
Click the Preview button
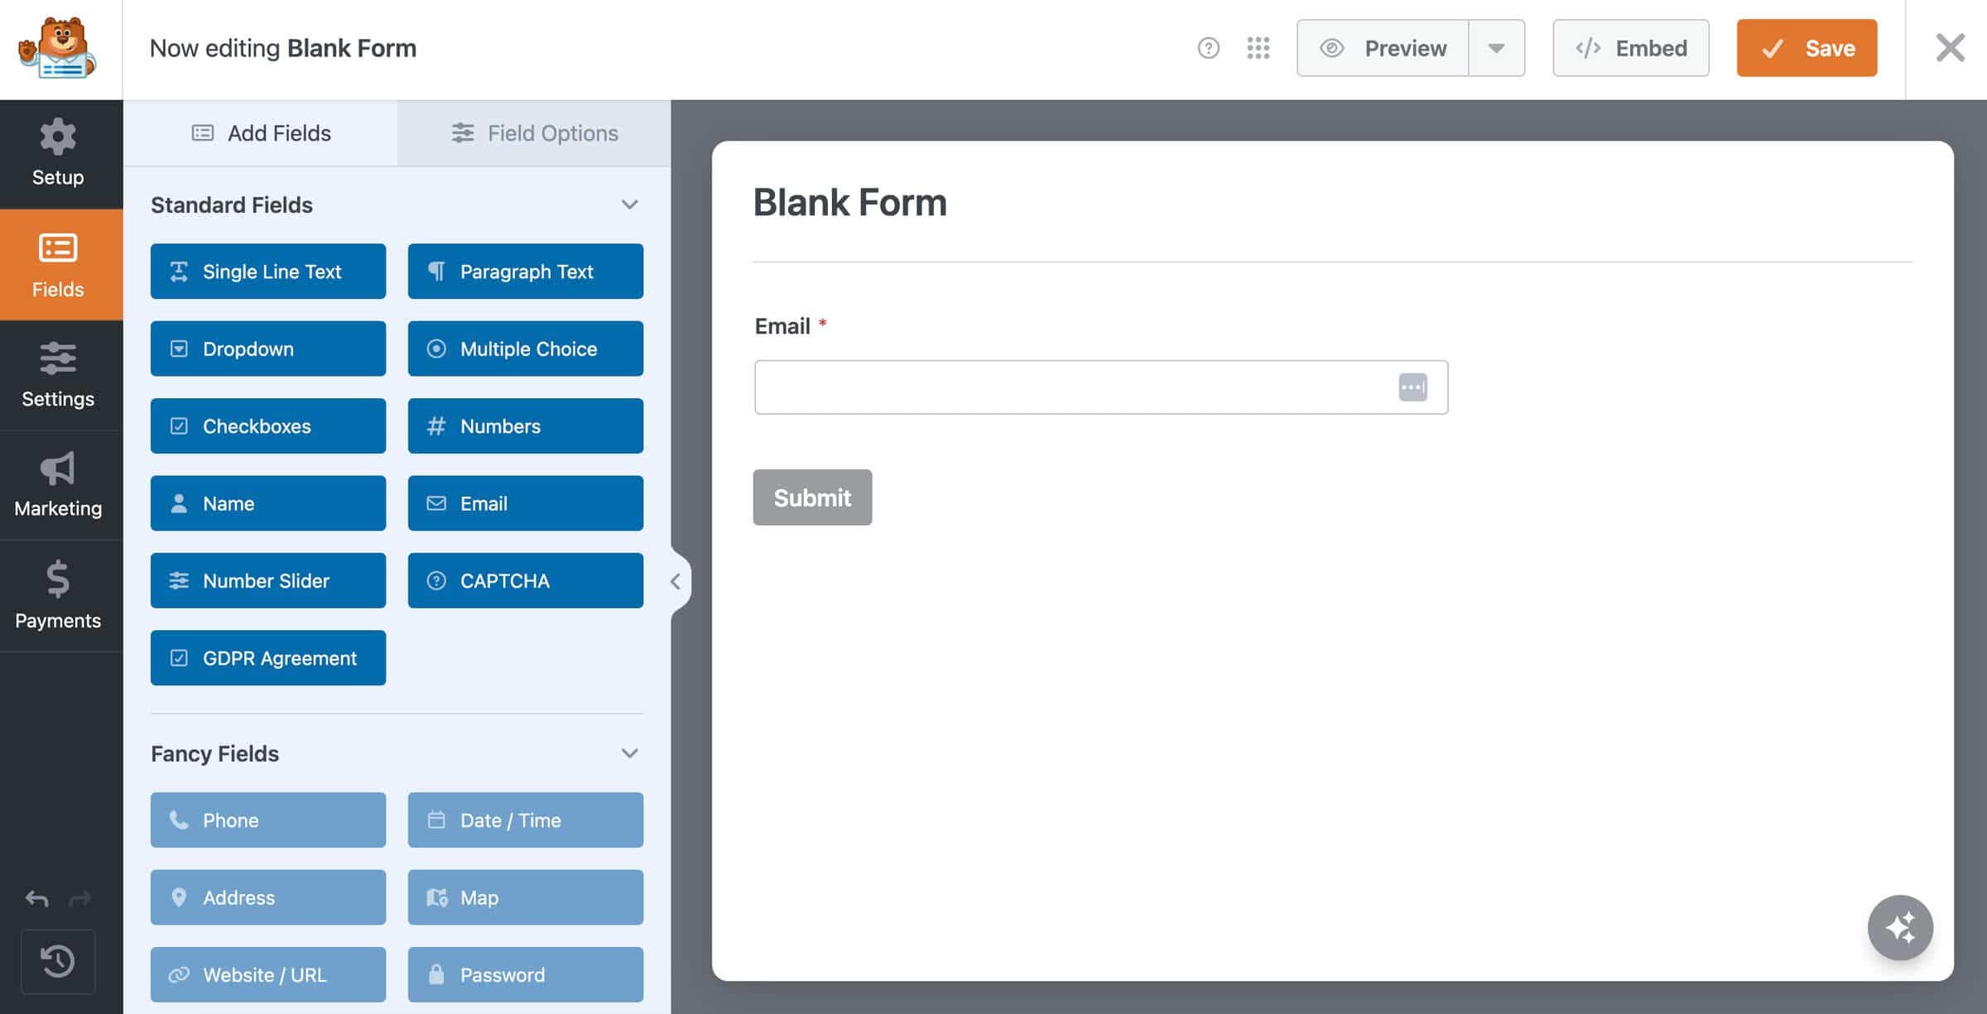[x=1383, y=48]
